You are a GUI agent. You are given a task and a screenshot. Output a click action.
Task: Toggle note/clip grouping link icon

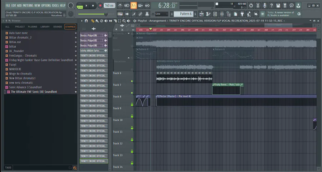(x=141, y=14)
